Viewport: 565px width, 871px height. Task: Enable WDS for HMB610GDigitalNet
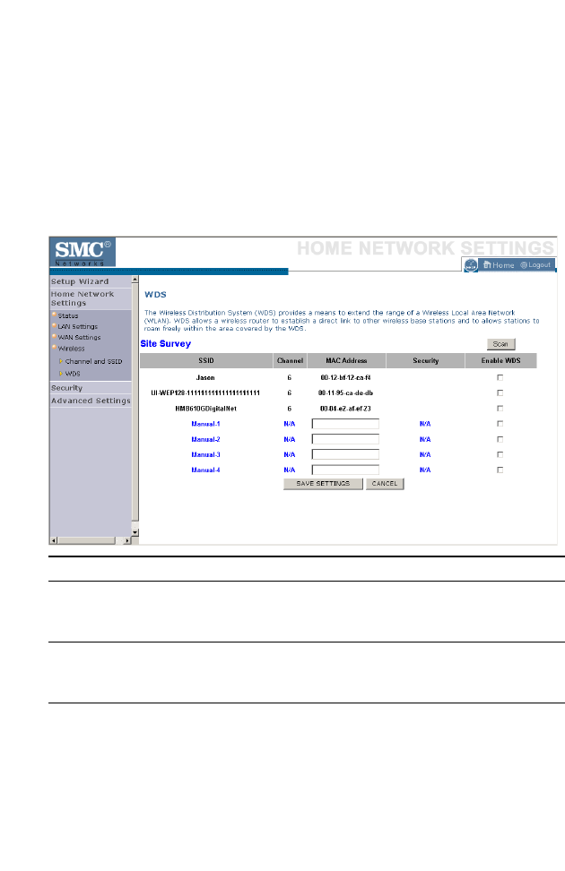500,409
